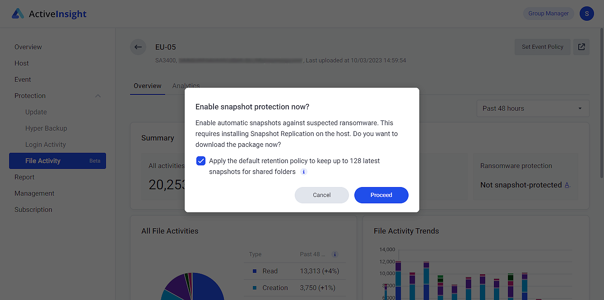Click a bar in File Activity Trends chart
Screen dimensions: 604x300
click(x=426, y=281)
